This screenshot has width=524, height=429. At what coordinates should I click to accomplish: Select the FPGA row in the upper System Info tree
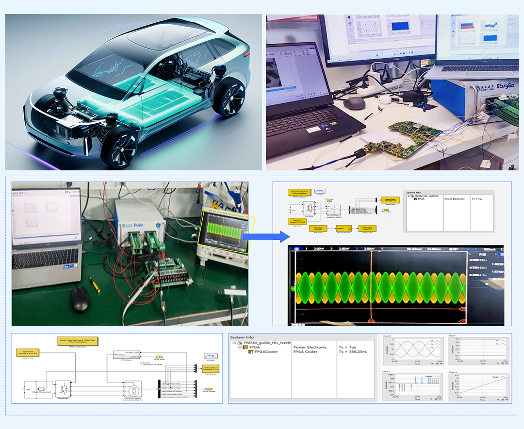pyautogui.click(x=419, y=199)
